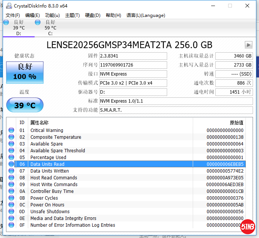
Task: Click the firmware field 2.3.8341
Action: (x=133, y=56)
